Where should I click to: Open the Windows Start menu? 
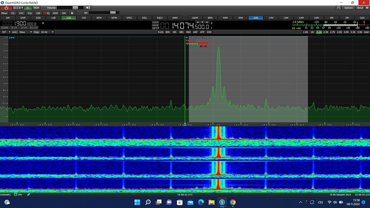pyautogui.click(x=137, y=202)
